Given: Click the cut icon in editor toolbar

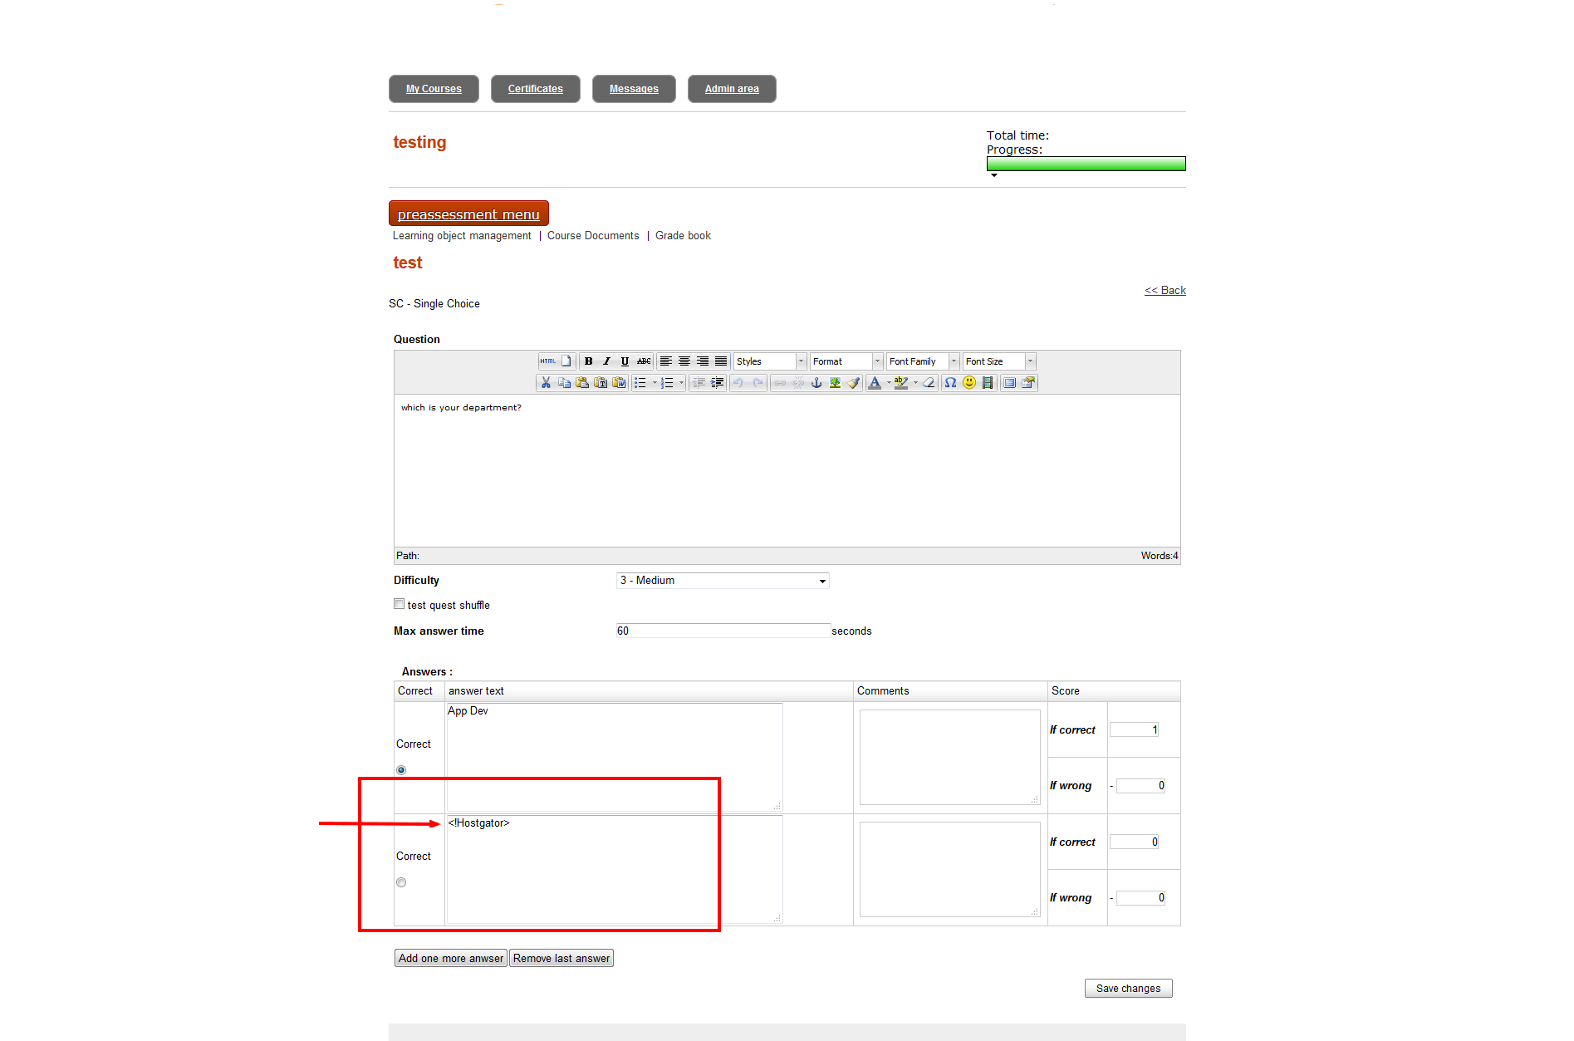Looking at the screenshot, I should (546, 383).
